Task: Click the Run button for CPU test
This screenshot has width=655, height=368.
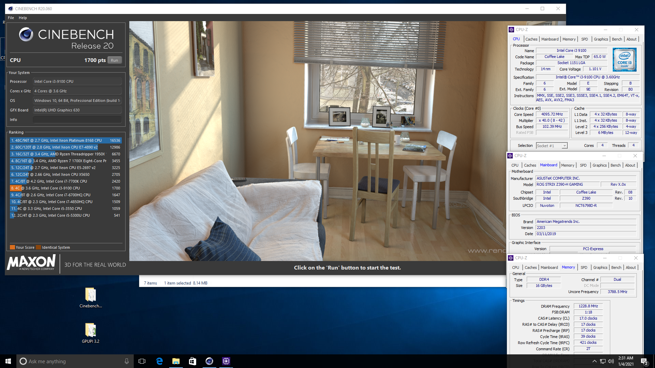Action: (115, 60)
